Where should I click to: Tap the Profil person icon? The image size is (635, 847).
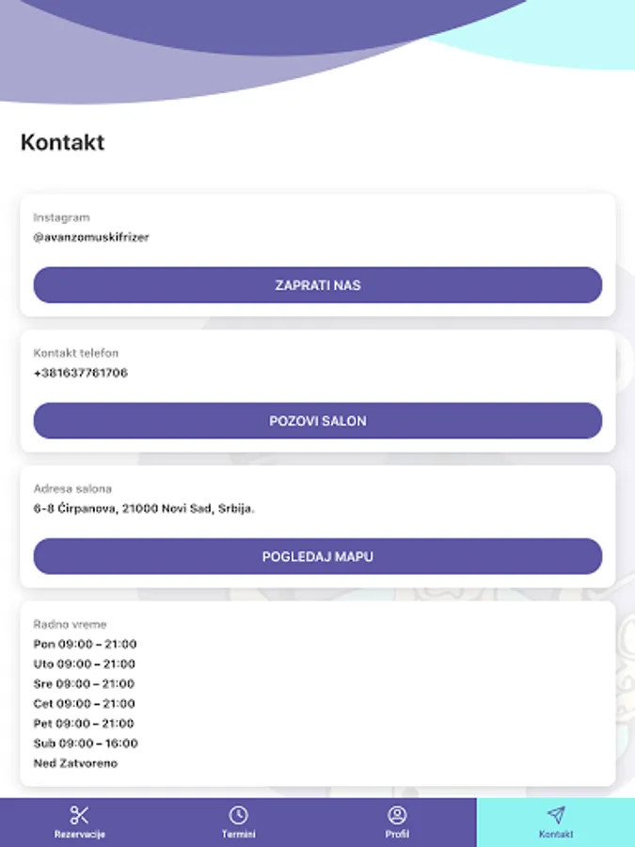point(397,815)
